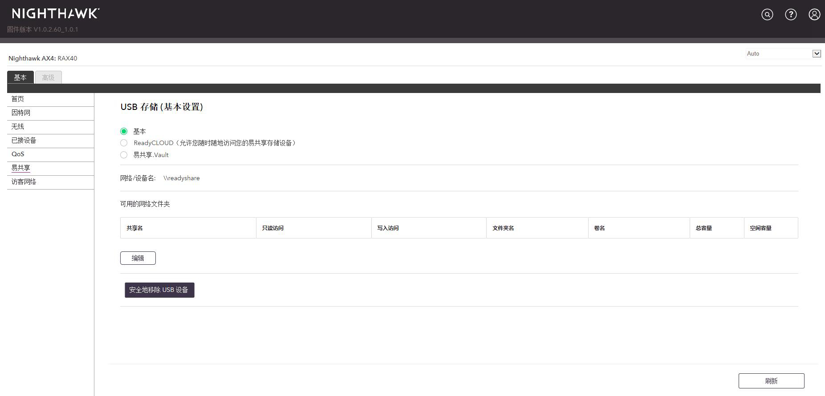
Task: Open 已接设备 in the sidebar
Action: click(50, 141)
